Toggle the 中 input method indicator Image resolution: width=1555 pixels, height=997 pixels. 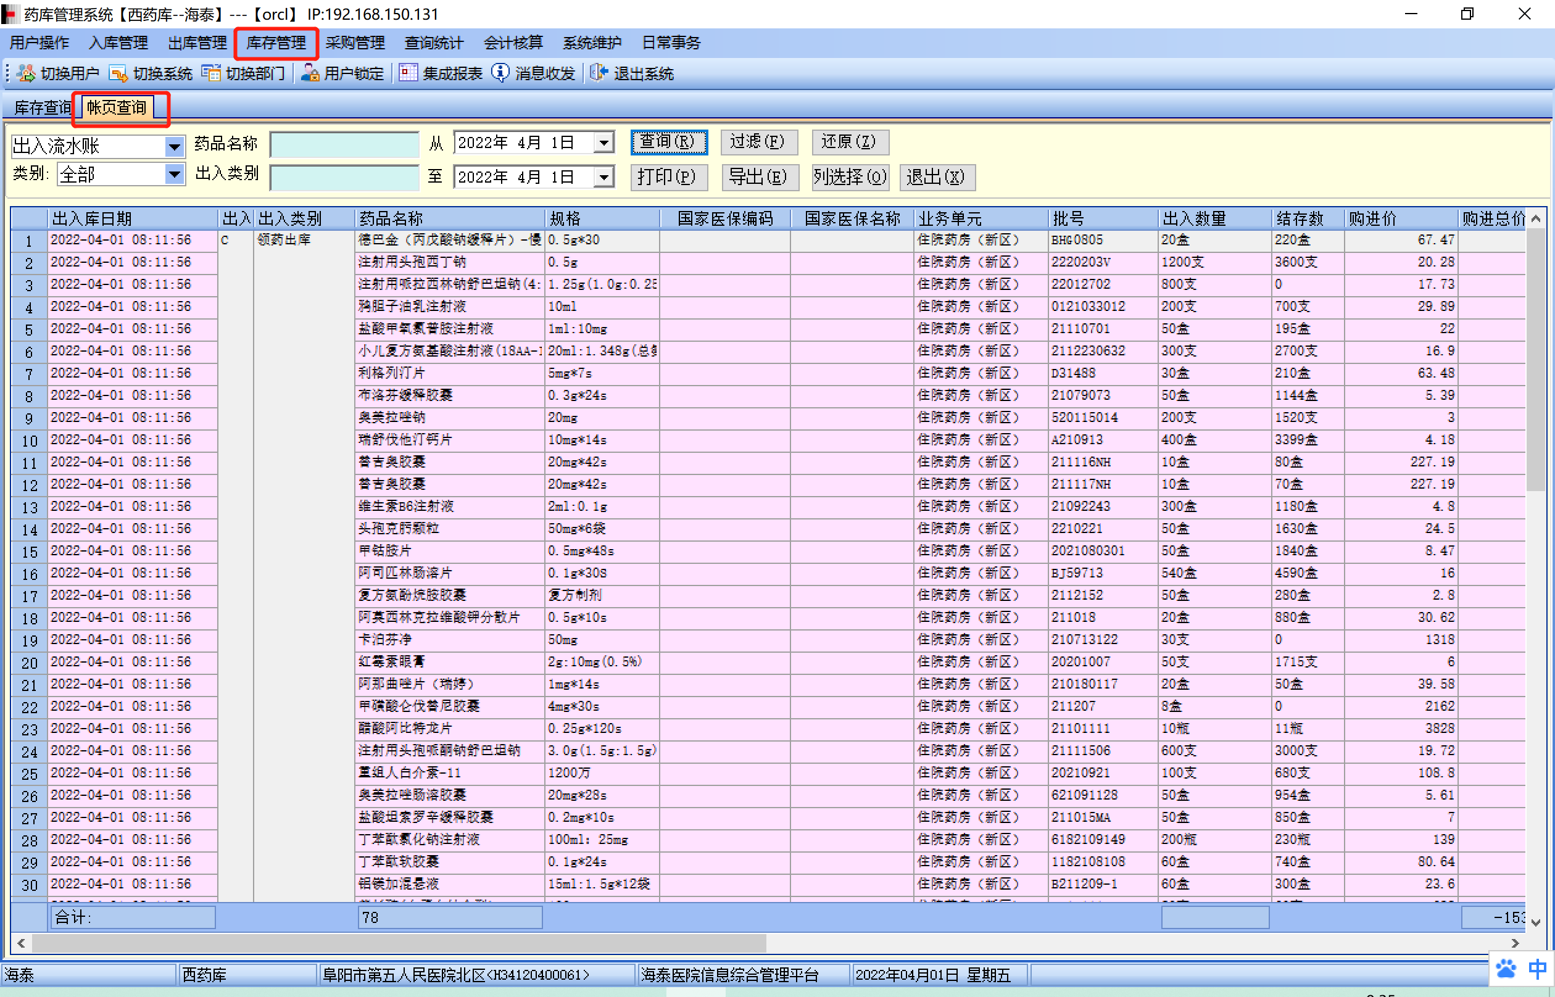(1538, 969)
